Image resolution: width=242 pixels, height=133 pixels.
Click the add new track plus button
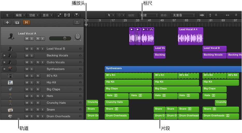coord(7,23)
